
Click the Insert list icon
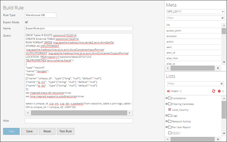[x=168, y=91]
